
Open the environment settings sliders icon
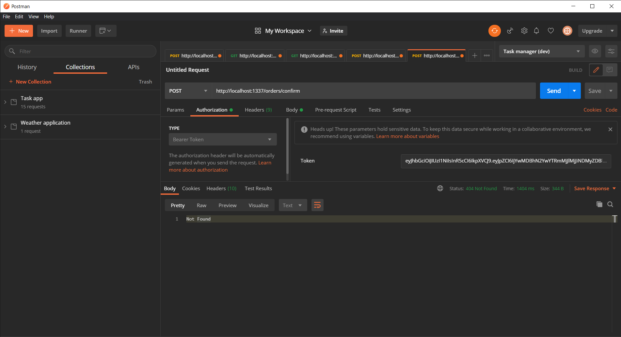pyautogui.click(x=611, y=51)
